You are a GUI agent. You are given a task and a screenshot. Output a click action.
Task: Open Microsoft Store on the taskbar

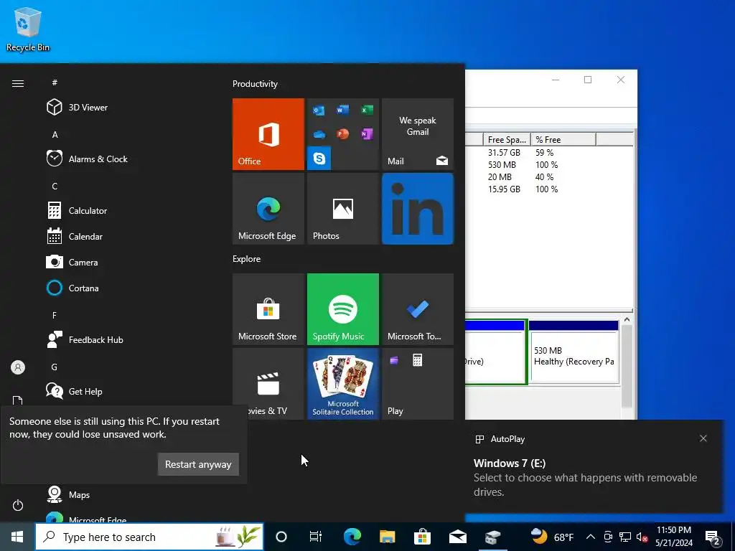(x=422, y=537)
